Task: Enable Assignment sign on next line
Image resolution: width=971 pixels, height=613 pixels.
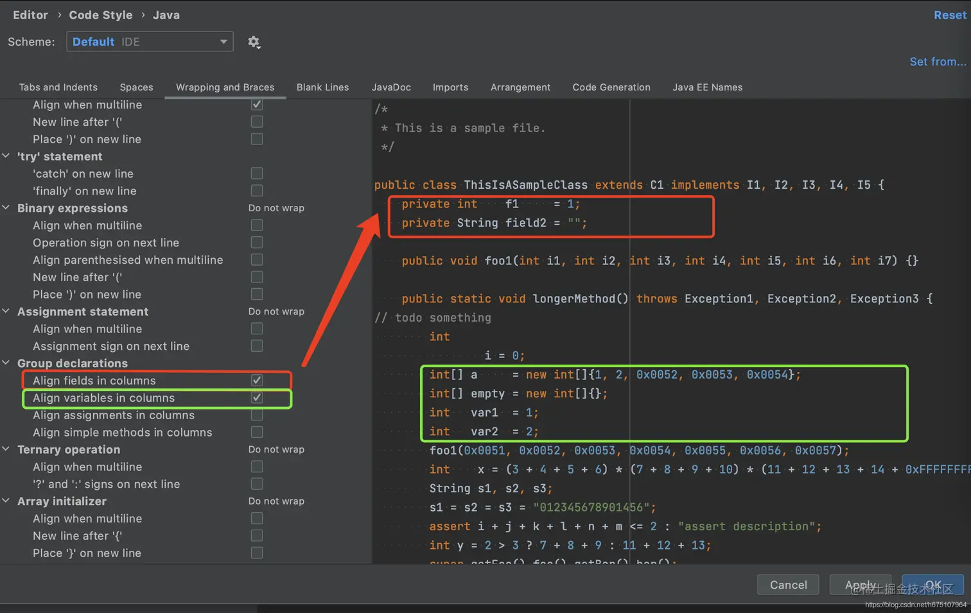Action: pos(257,346)
